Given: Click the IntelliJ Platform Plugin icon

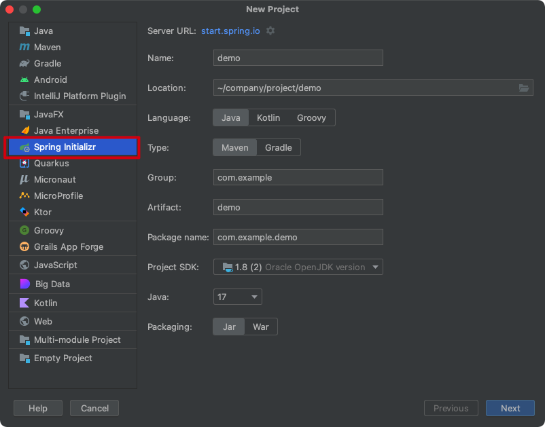Looking at the screenshot, I should [x=24, y=96].
